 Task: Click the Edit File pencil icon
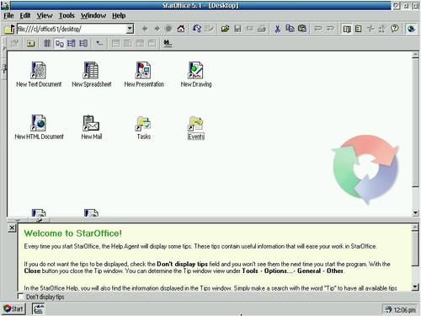click(209, 29)
